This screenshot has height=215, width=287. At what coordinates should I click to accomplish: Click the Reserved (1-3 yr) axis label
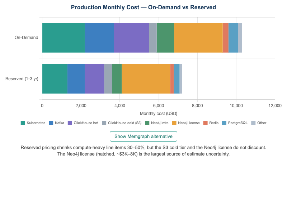click(x=22, y=79)
